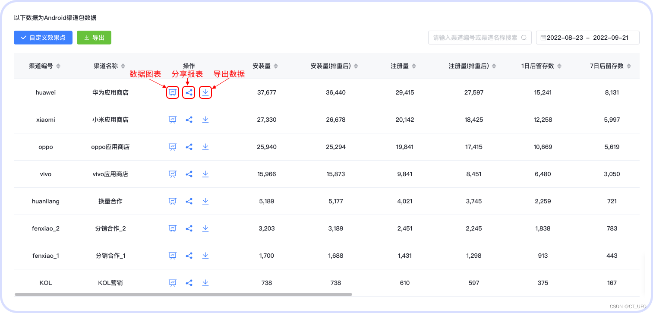
Task: Select the 换量合作 channel name
Action: (110, 201)
